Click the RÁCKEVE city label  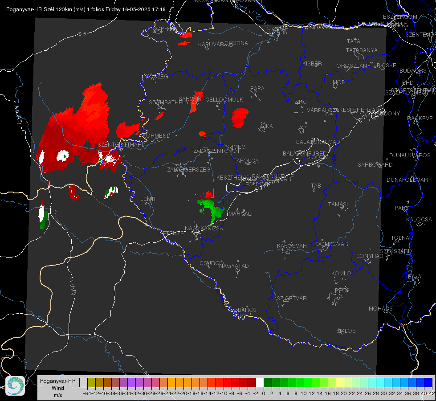point(420,119)
